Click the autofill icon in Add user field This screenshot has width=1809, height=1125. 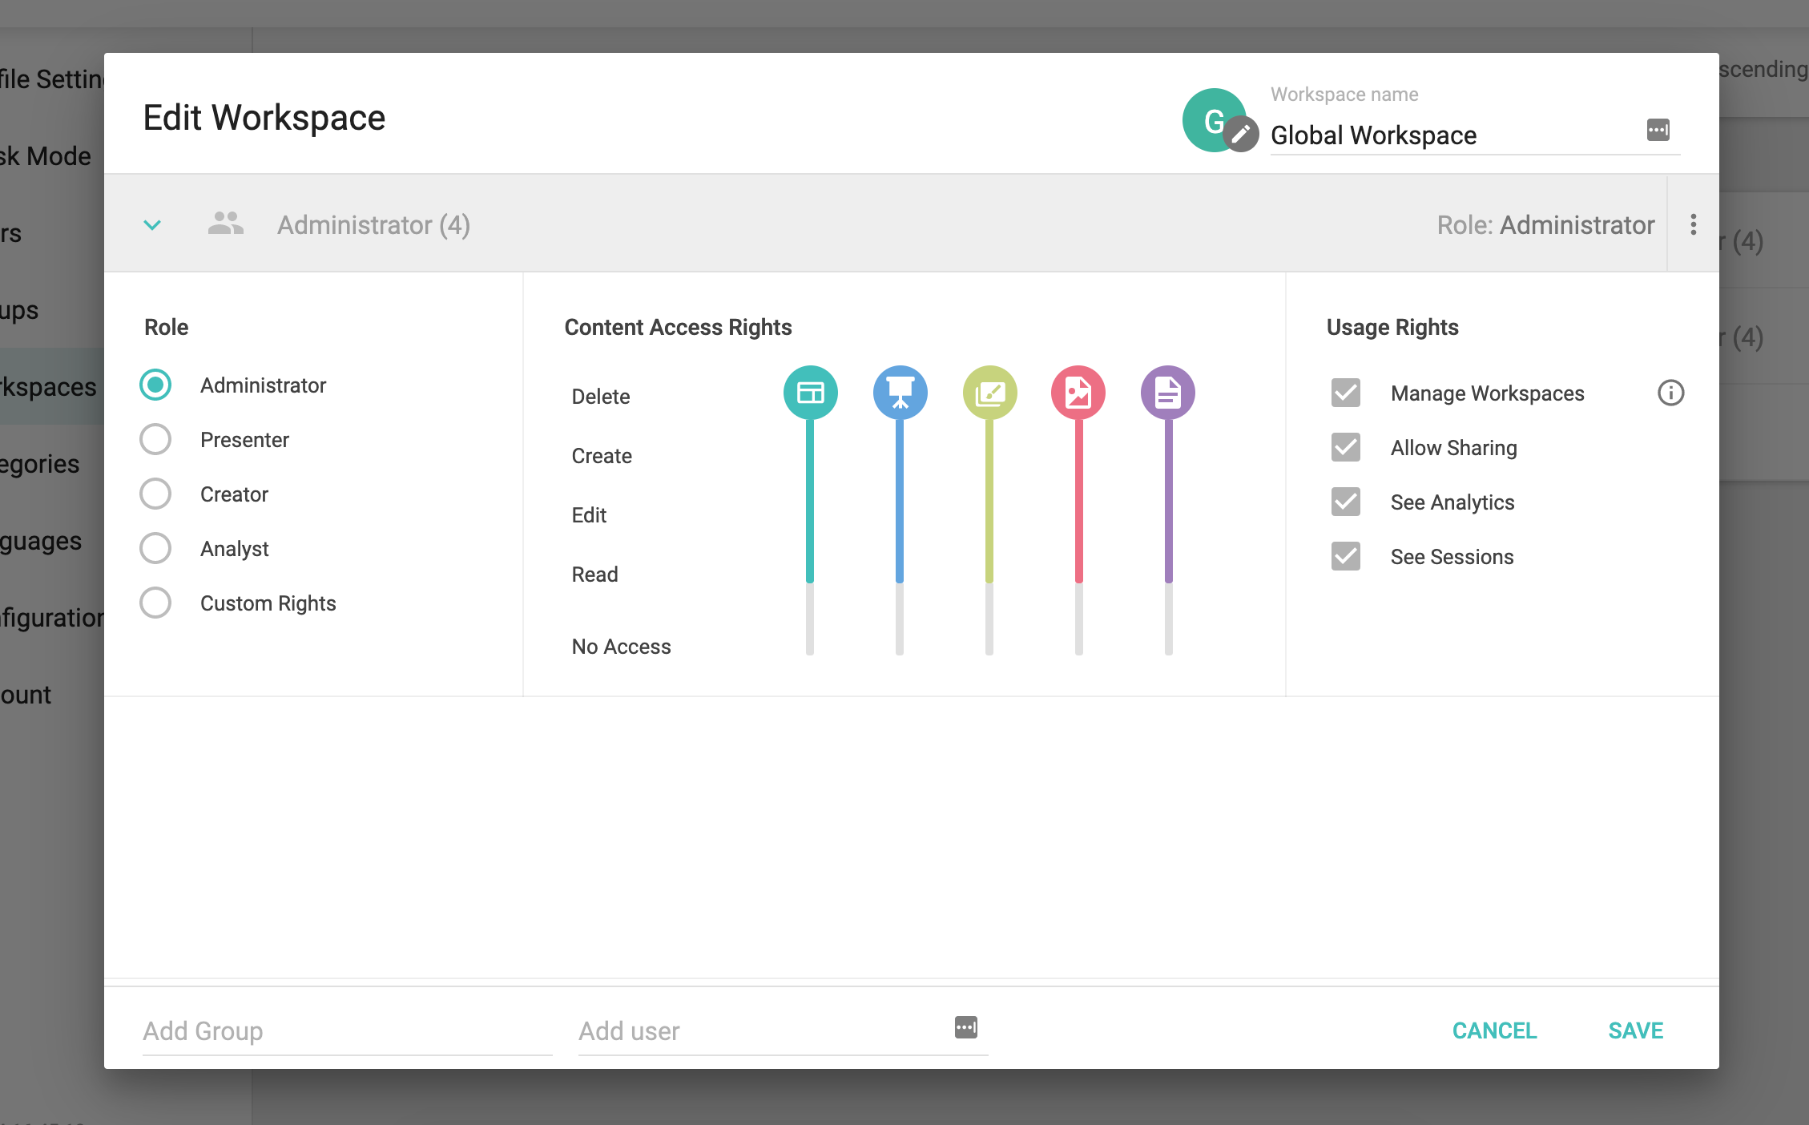pos(965,1027)
